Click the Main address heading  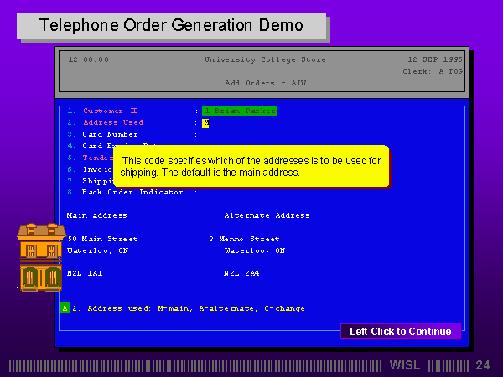[x=96, y=215]
